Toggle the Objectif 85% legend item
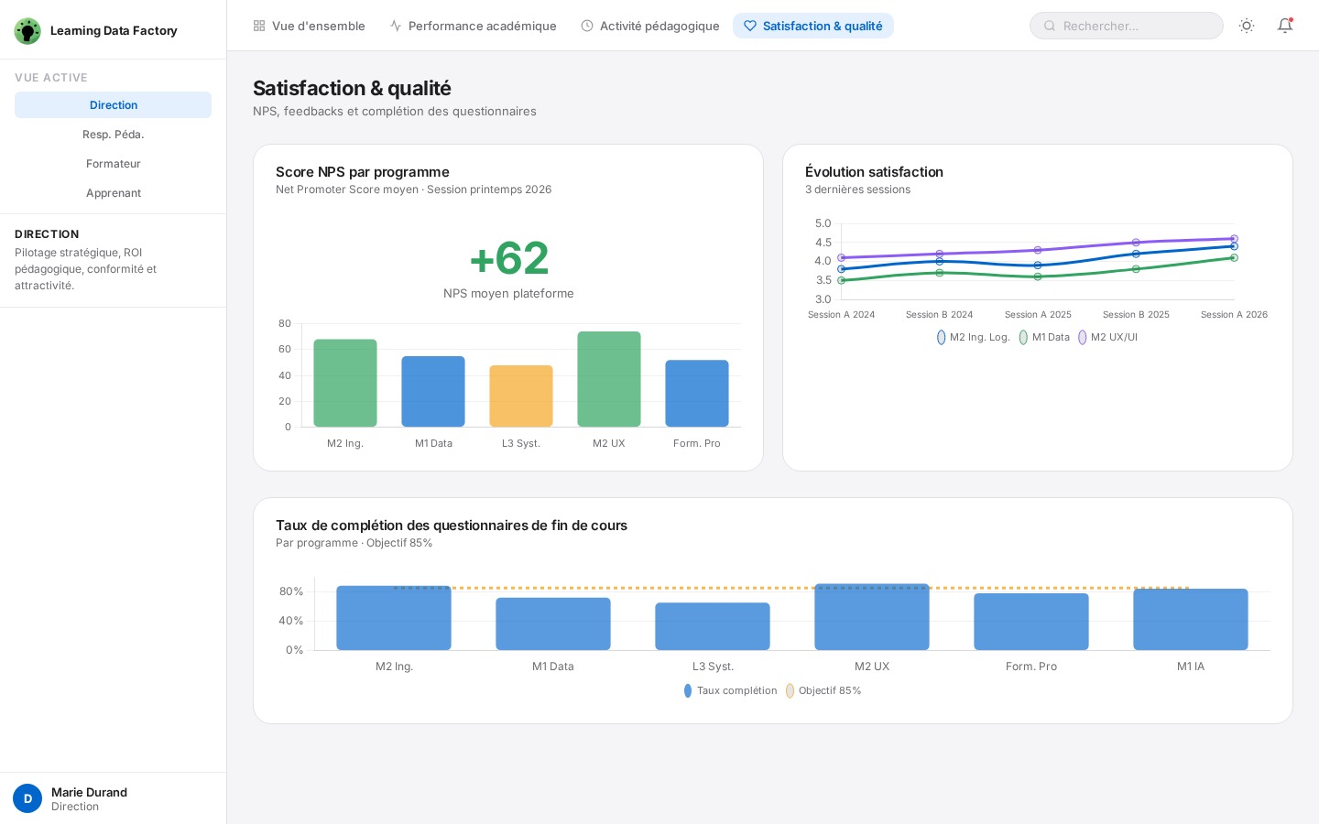This screenshot has width=1319, height=824. (823, 690)
